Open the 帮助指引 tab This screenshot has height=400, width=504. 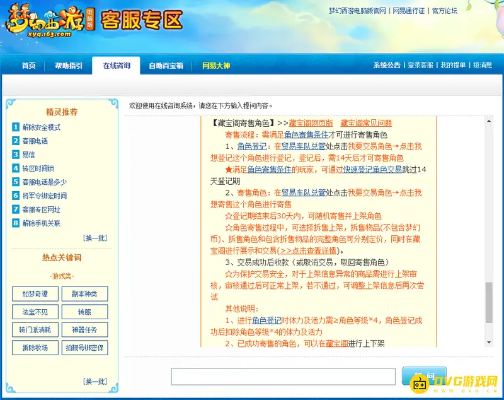tap(69, 66)
